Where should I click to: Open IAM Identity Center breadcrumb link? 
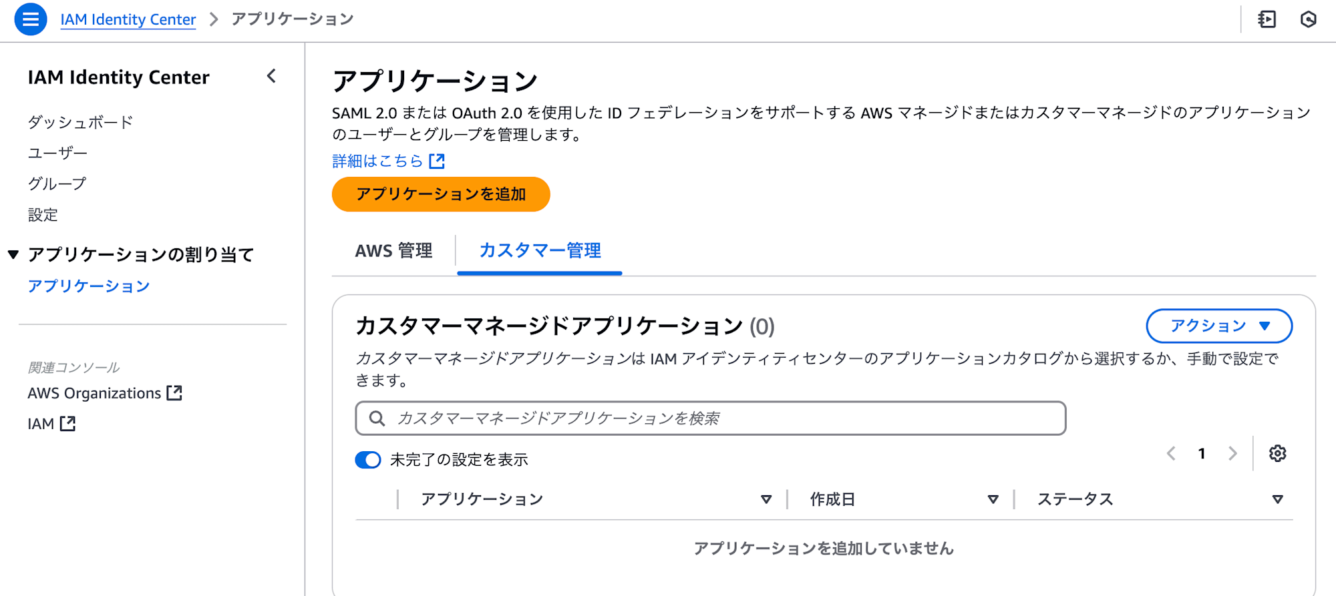[x=128, y=19]
